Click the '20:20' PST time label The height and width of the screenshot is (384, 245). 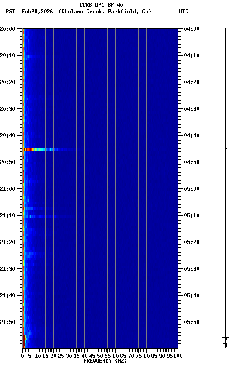8,82
